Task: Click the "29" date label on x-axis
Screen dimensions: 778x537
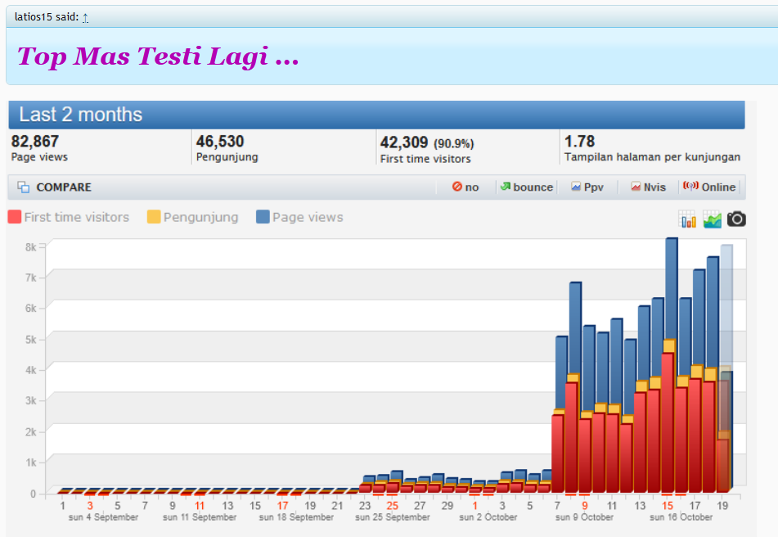Action: click(x=447, y=506)
